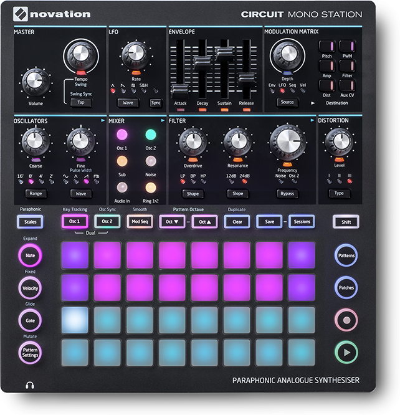Toggle Filter destination in modulation matrix

click(x=347, y=66)
